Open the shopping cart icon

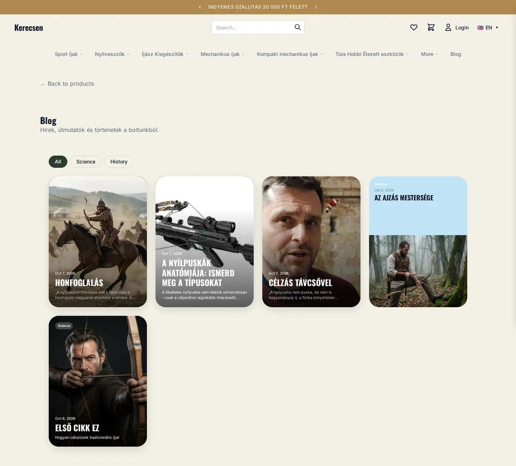[x=431, y=27]
